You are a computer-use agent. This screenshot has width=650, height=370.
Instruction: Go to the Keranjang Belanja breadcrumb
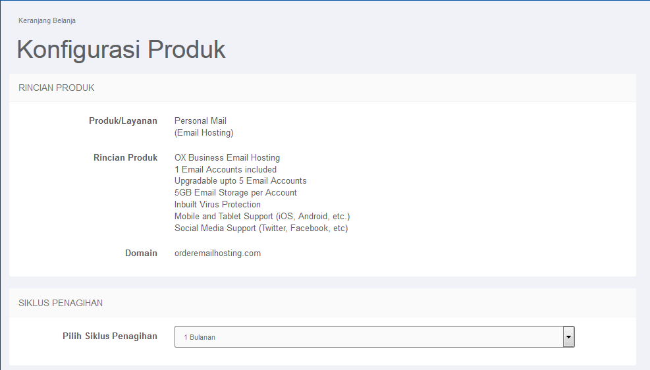click(47, 20)
